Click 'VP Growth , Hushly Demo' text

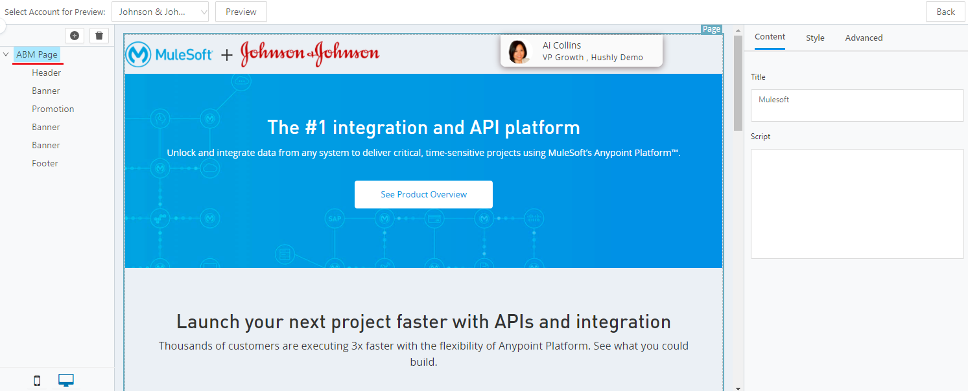click(593, 58)
